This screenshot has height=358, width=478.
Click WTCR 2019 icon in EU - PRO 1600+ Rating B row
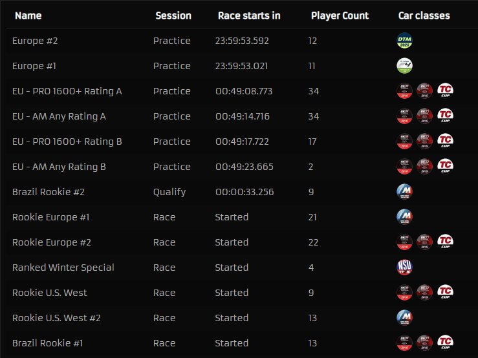(x=424, y=142)
